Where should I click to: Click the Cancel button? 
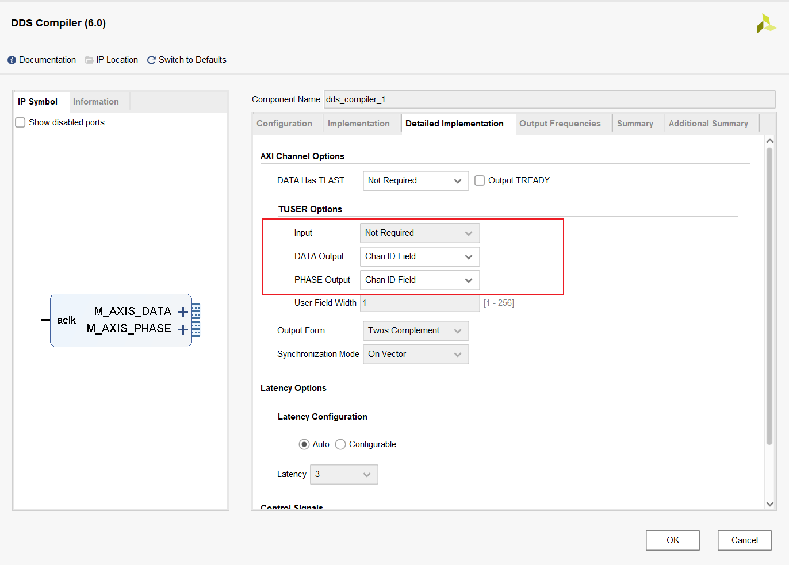[x=745, y=540]
